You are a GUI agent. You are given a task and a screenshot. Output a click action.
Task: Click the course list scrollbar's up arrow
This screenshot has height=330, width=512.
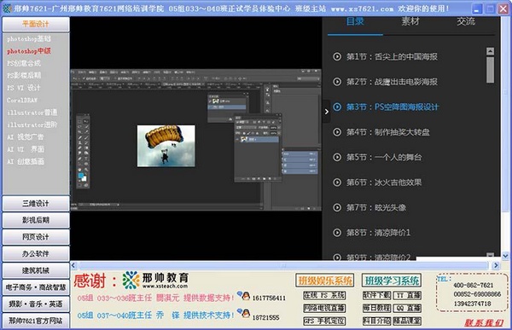[490, 51]
